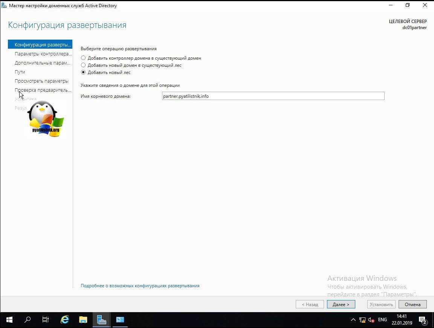Open File Explorer from taskbar
Screen dimensions: 434x328
[83, 320]
